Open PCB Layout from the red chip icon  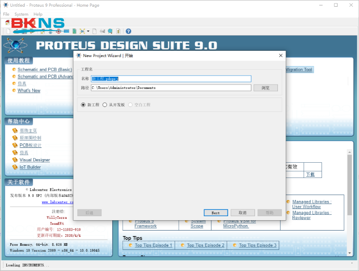(58, 31)
